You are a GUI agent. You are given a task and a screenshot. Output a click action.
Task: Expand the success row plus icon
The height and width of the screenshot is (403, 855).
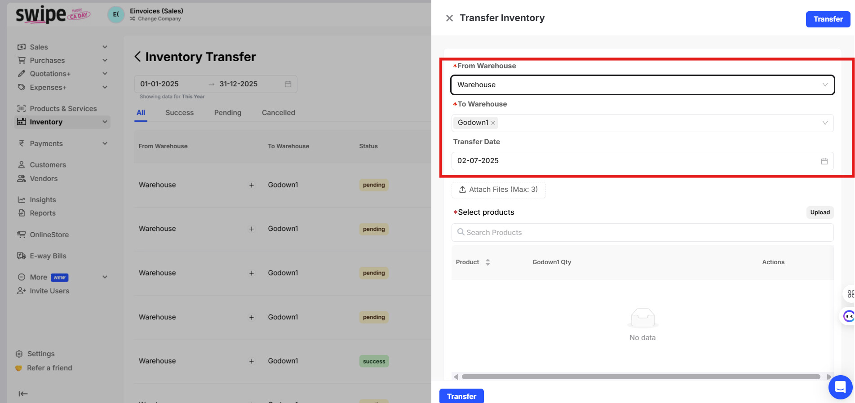tap(252, 362)
